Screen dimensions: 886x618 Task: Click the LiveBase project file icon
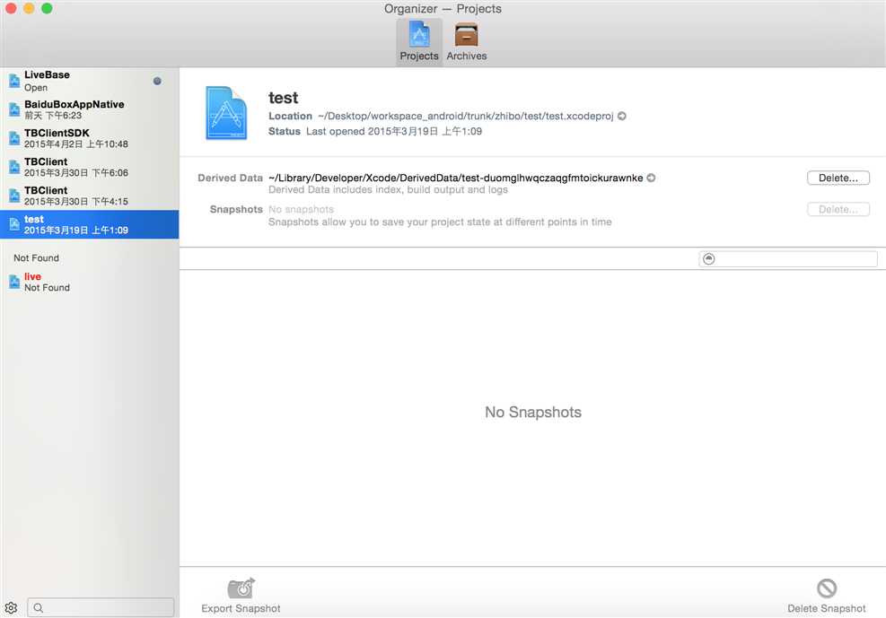pos(14,82)
